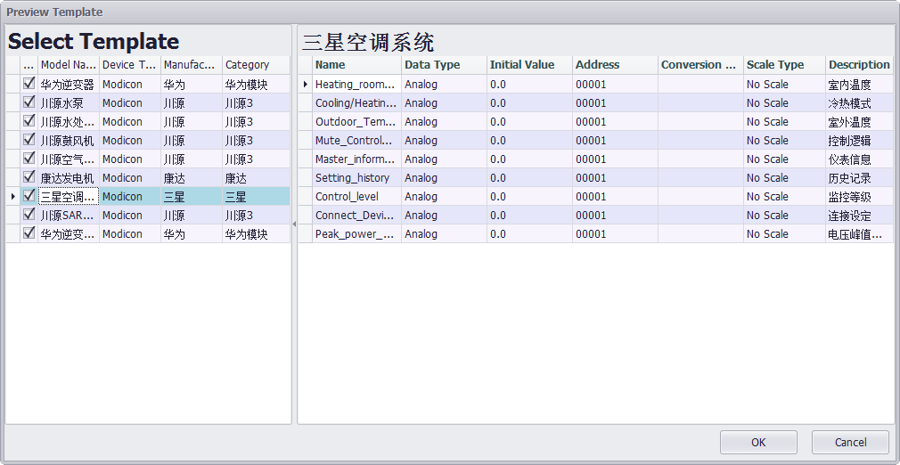Toggle the 川源鼓风机 row checkbox

29,140
